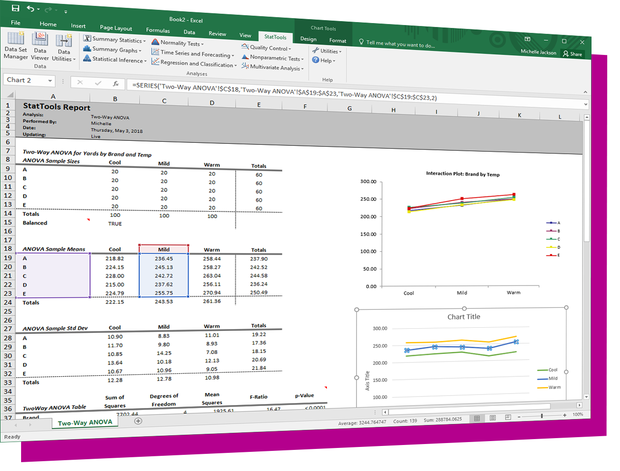Image resolution: width=620 pixels, height=471 pixels.
Task: Switch to the Formulas tab
Action: click(158, 30)
